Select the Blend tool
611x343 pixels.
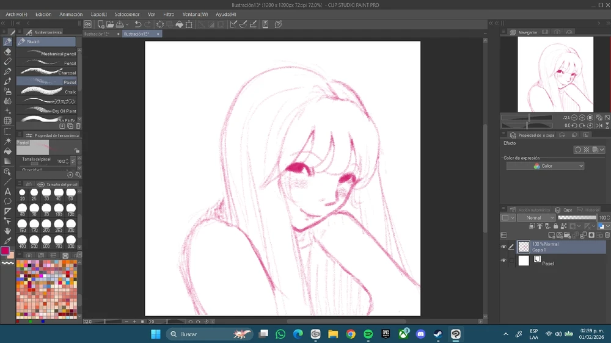point(7,101)
